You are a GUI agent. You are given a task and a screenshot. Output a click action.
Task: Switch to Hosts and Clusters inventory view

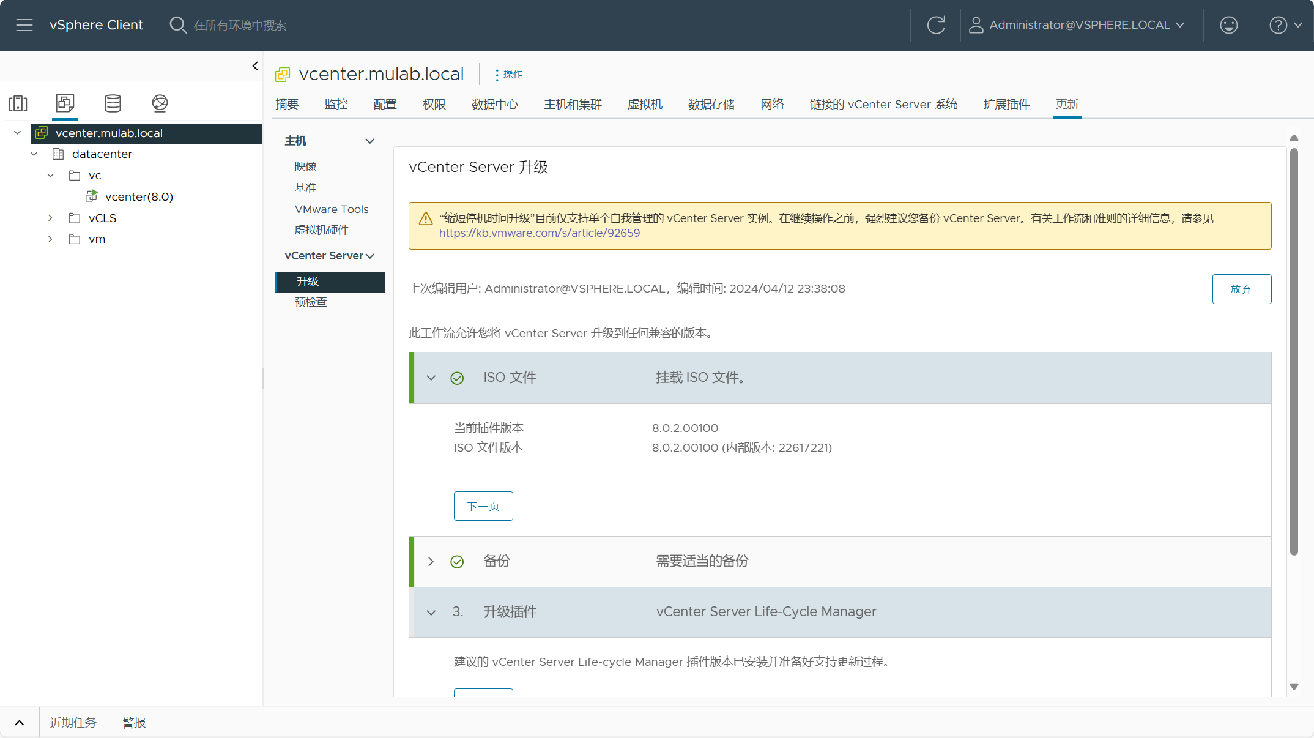[18, 103]
